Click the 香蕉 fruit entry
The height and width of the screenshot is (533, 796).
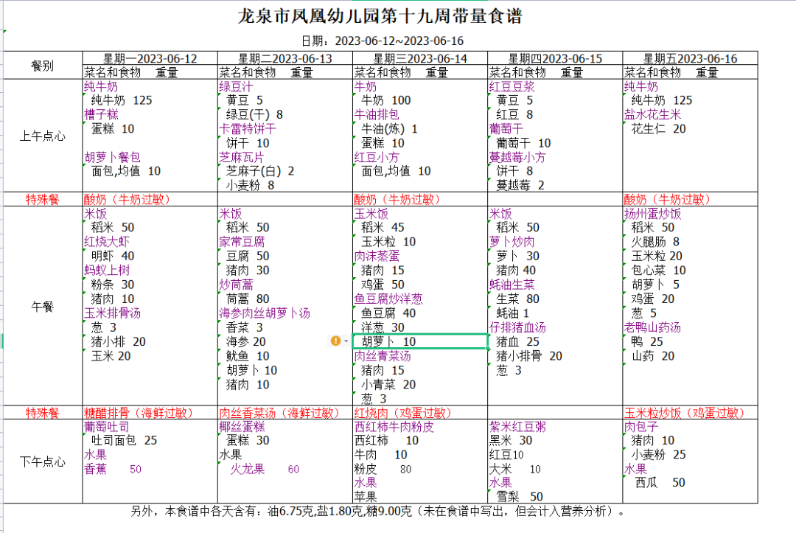pos(95,469)
